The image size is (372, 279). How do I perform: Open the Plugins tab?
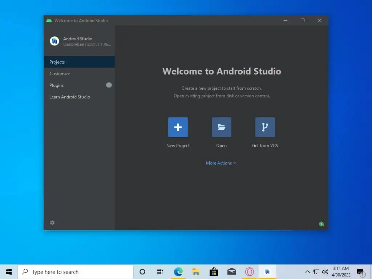coord(79,85)
